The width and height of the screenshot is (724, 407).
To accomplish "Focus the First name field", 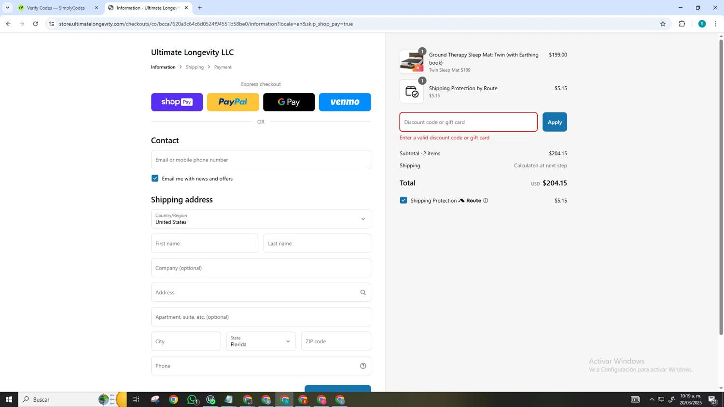I will [205, 244].
